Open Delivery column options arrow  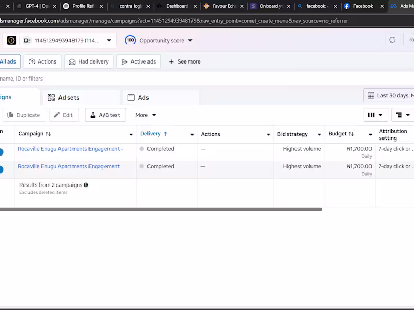(192, 134)
